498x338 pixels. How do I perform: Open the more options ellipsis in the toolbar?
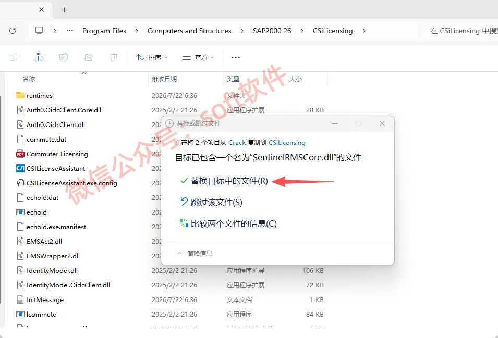pyautogui.click(x=236, y=58)
